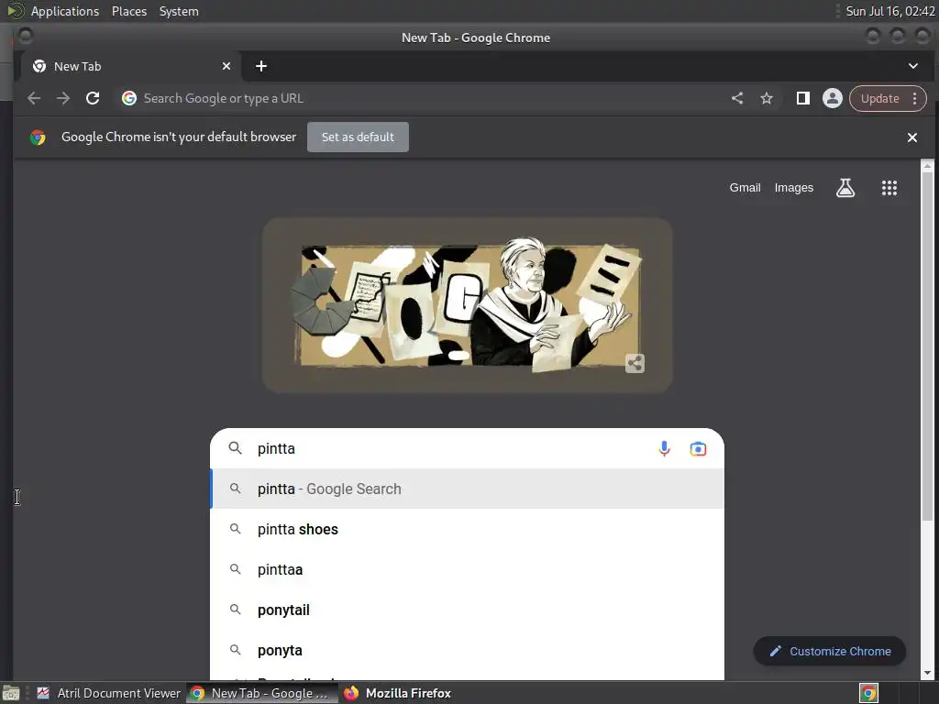Open a new tab with plus button

(261, 66)
